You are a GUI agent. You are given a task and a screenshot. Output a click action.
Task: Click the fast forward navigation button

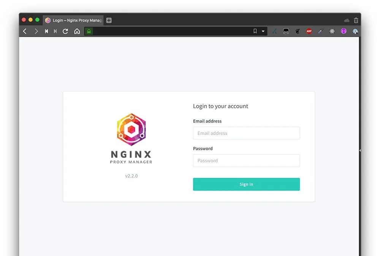click(x=55, y=31)
